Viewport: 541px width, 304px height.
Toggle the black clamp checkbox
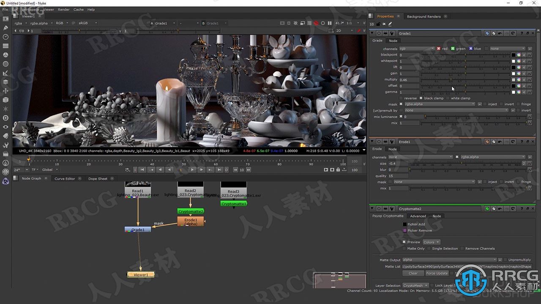[421, 98]
